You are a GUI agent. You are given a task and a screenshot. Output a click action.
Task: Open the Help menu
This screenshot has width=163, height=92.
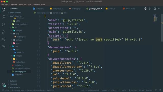[43, 5]
